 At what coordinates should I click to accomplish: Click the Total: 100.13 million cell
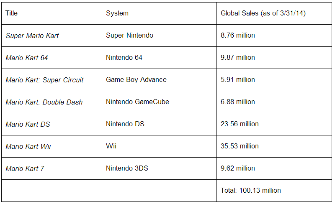coord(250,191)
